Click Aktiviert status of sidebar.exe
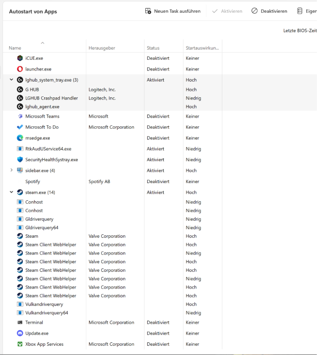This screenshot has height=355, width=317. click(155, 170)
